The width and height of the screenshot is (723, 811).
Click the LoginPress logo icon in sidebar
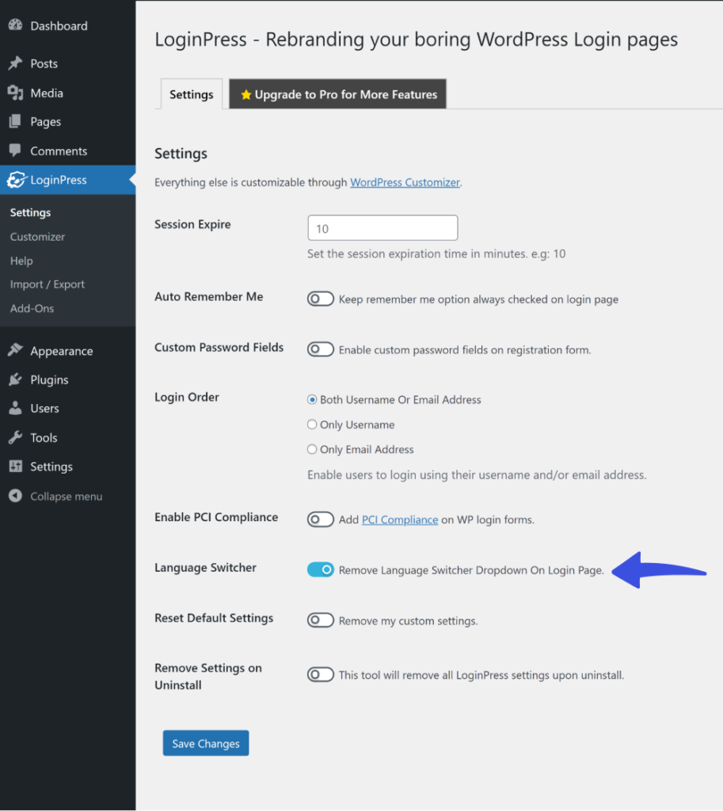coord(17,180)
